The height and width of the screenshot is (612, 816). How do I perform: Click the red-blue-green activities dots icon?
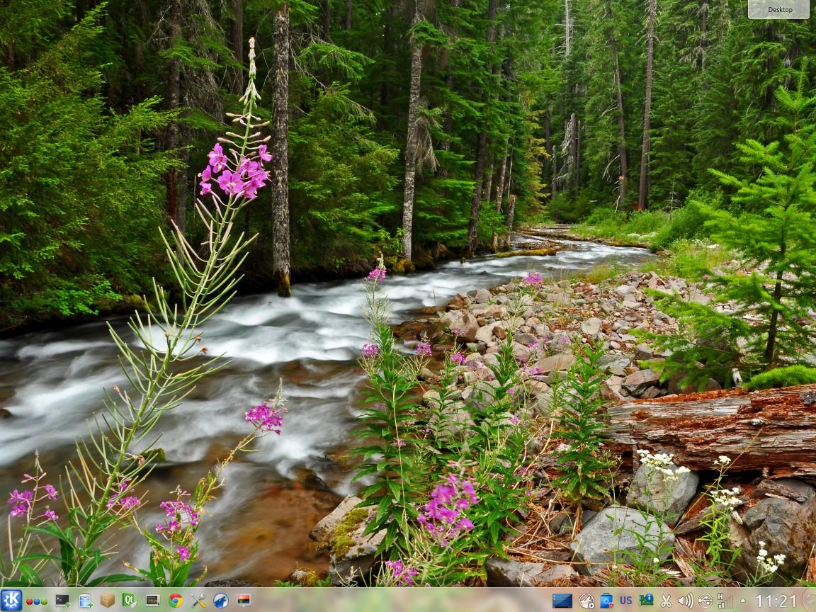36,601
